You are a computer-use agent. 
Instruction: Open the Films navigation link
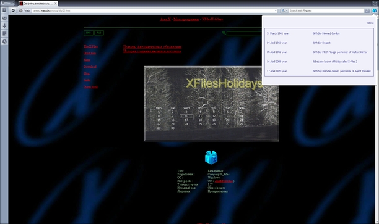[x=87, y=60]
